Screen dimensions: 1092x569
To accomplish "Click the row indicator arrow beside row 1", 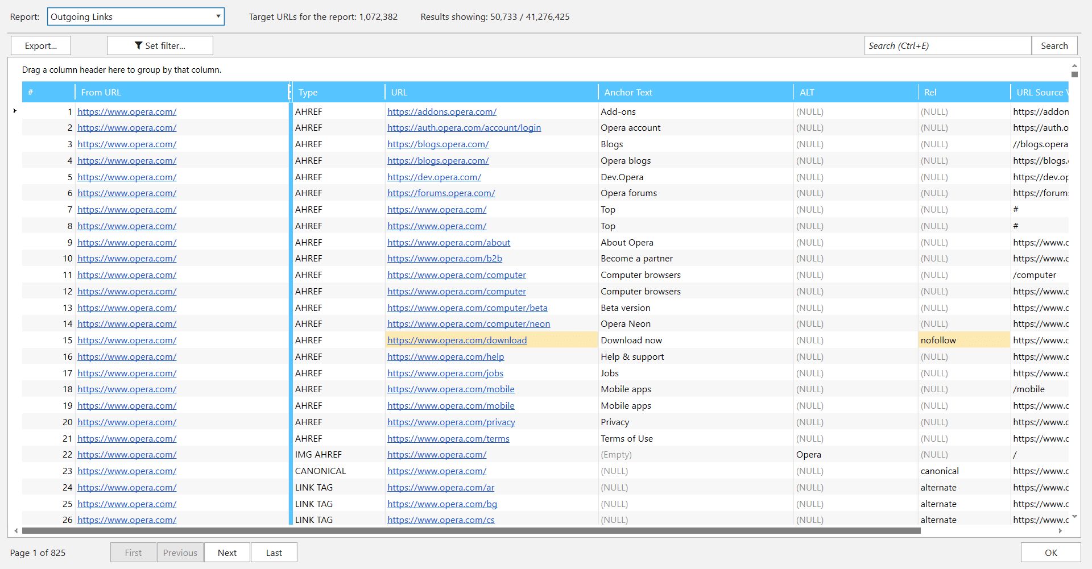I will pos(15,111).
